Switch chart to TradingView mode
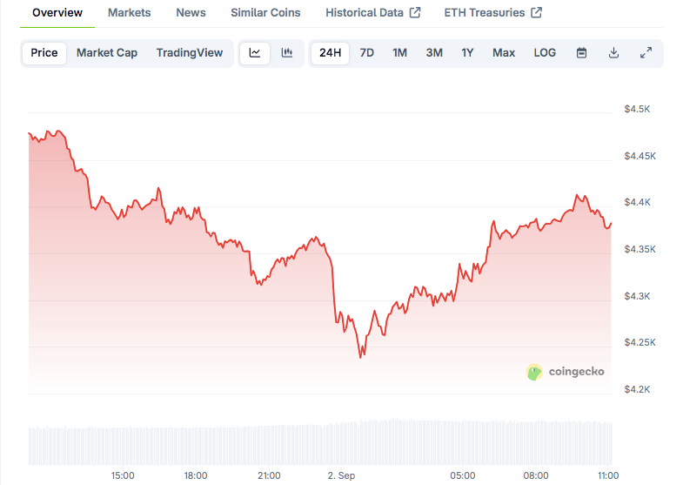 [x=190, y=52]
